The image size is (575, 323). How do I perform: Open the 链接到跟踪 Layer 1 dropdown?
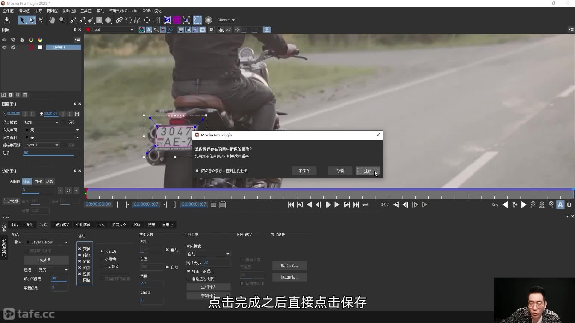(41, 145)
